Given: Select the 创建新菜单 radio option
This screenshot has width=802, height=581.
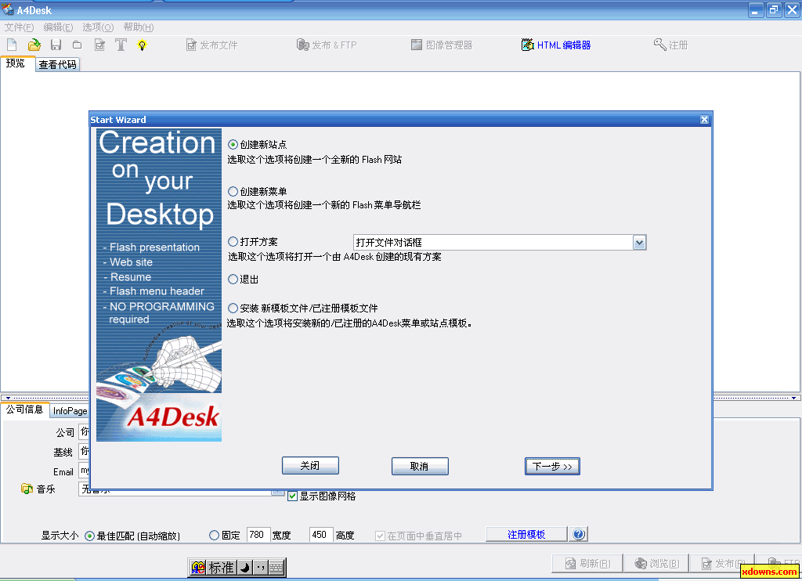Looking at the screenshot, I should pos(233,191).
